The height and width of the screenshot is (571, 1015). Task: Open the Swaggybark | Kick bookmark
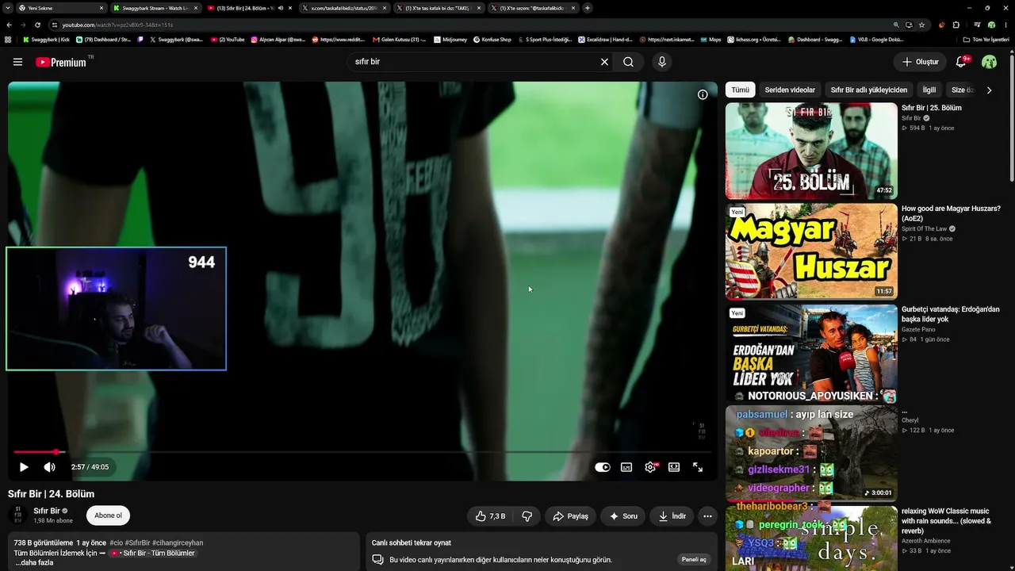46,39
